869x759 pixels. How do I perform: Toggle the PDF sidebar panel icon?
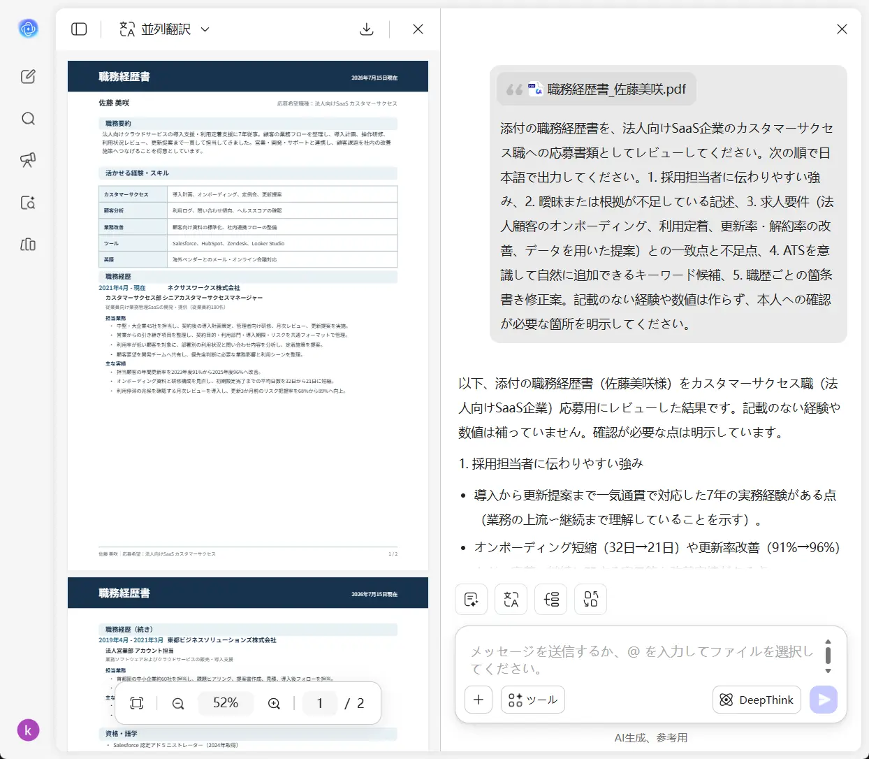[79, 29]
